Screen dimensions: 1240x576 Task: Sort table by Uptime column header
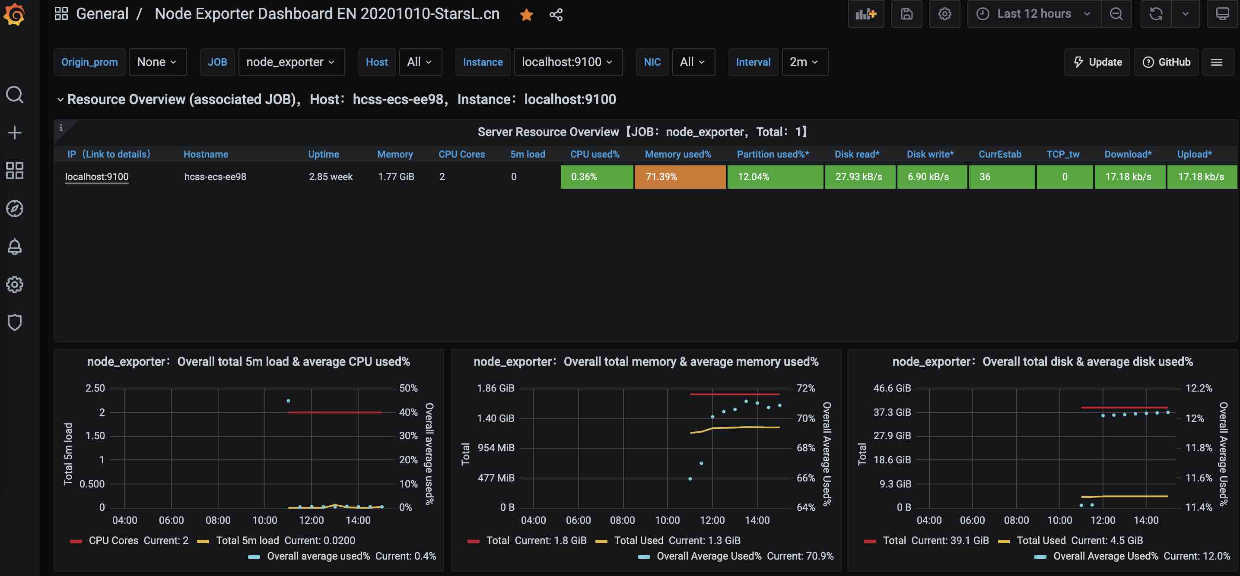point(324,155)
